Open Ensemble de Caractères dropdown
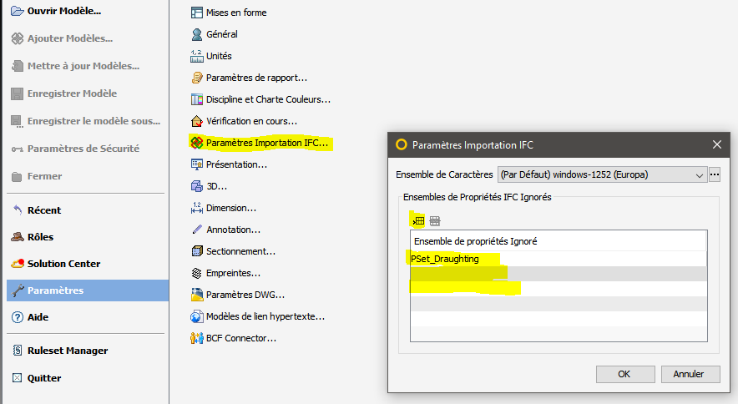 coord(601,174)
